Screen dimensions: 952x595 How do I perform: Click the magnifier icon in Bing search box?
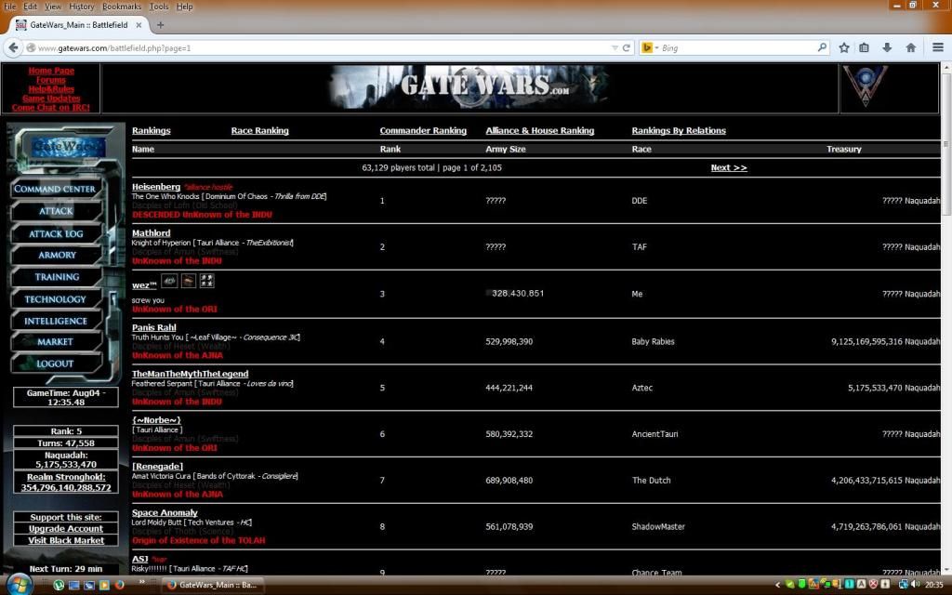click(x=823, y=47)
